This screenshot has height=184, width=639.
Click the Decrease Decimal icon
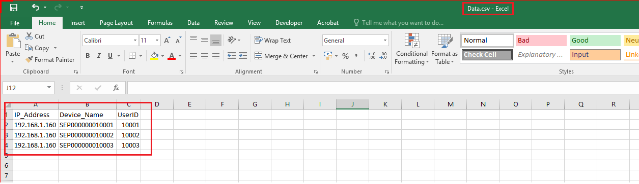[383, 56]
